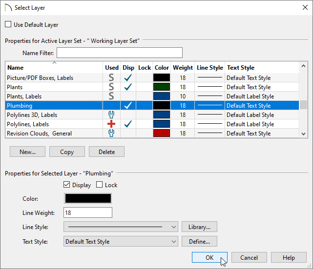313x269 pixels.
Task: Toggle display checkmark for Plants layer
Action: click(128, 87)
